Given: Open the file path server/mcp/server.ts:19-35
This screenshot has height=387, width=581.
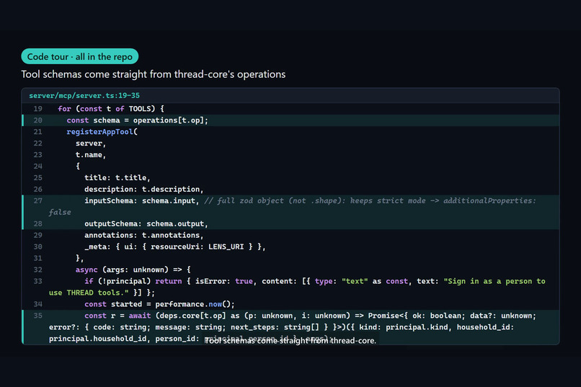Looking at the screenshot, I should (x=84, y=96).
